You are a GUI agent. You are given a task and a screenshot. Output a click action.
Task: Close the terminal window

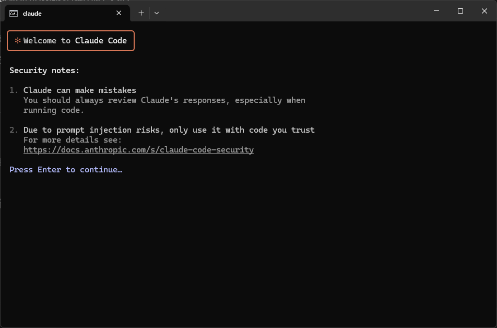pos(484,11)
